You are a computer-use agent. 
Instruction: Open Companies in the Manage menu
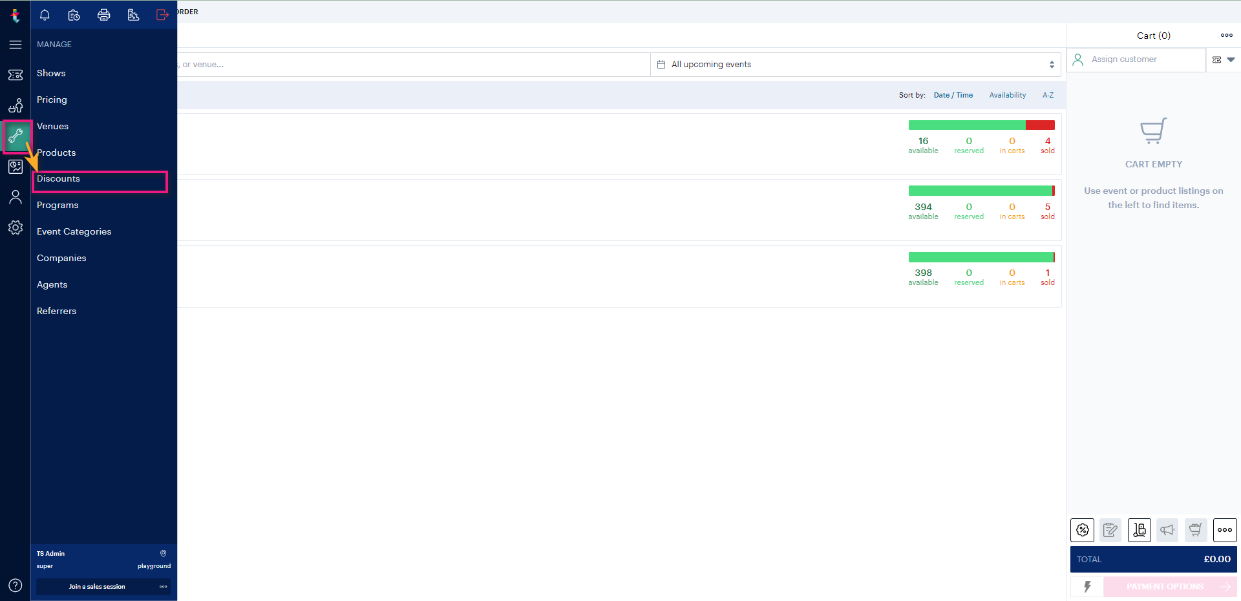61,258
